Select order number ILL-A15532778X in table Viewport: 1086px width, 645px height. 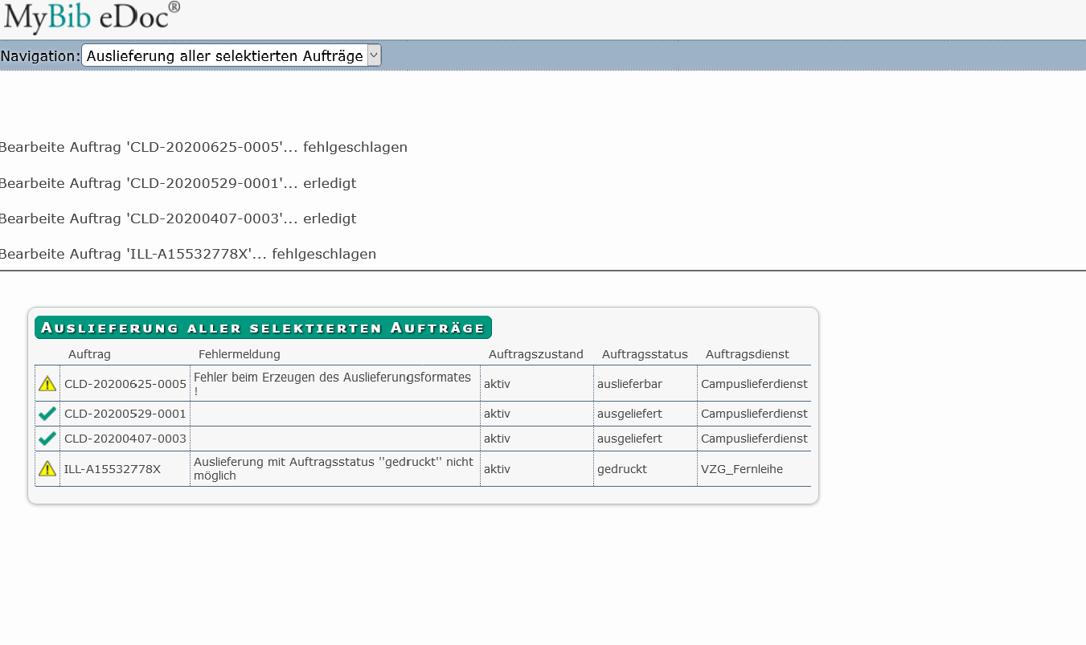pos(113,469)
